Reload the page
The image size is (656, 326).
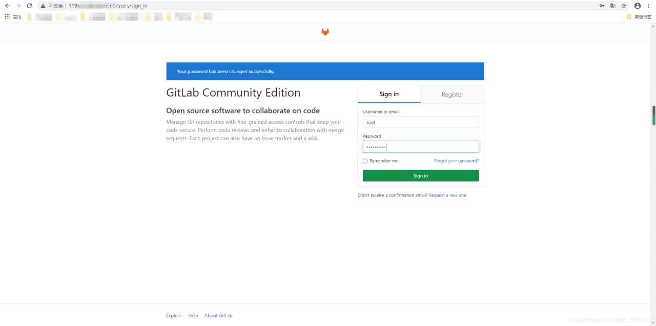(29, 6)
